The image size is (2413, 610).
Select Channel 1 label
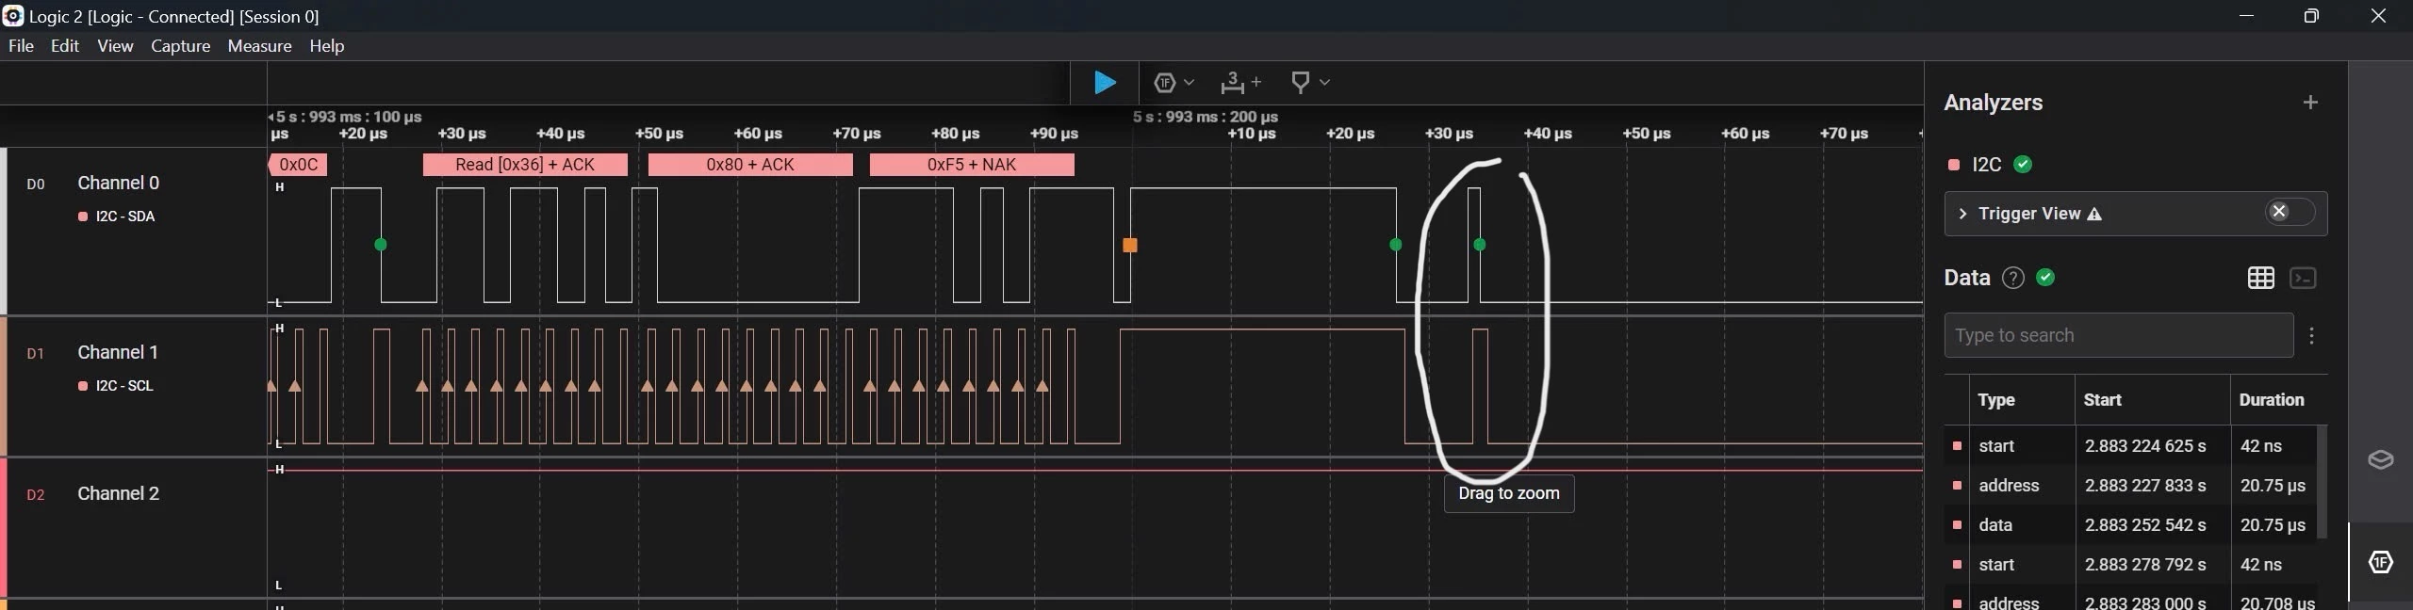pos(118,352)
